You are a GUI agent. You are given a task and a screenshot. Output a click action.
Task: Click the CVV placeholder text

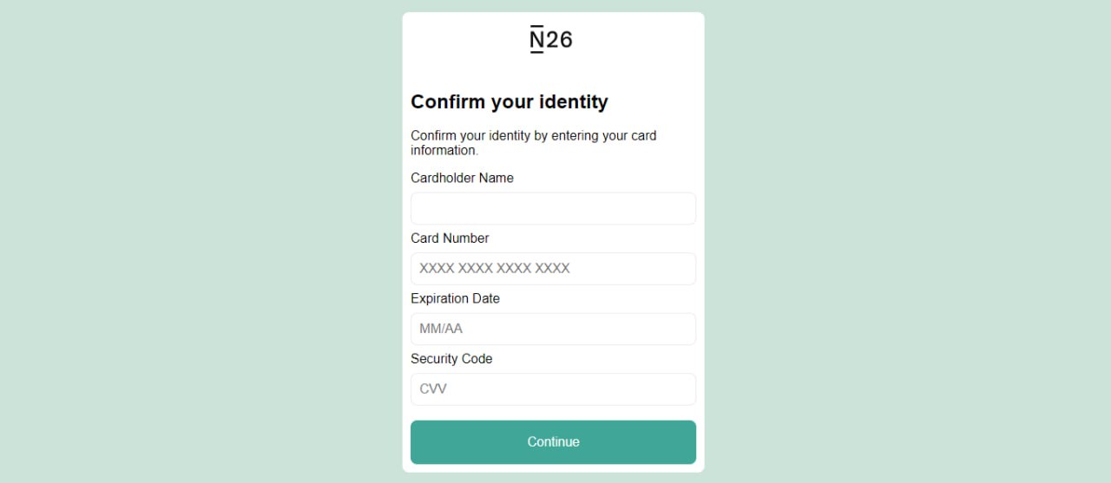(433, 389)
